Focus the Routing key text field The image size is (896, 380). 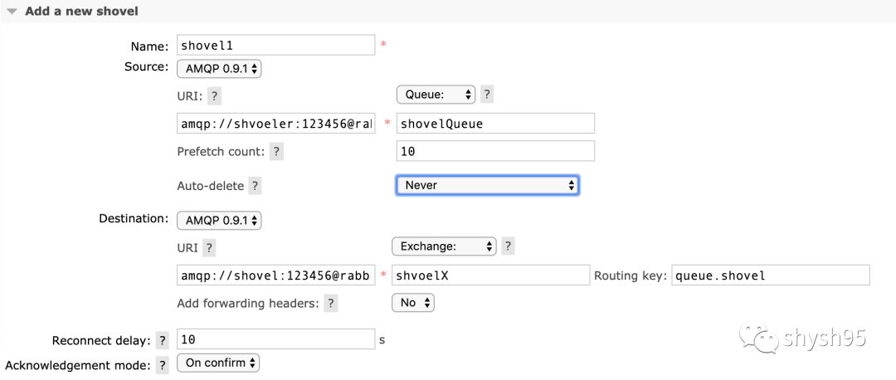pos(770,275)
